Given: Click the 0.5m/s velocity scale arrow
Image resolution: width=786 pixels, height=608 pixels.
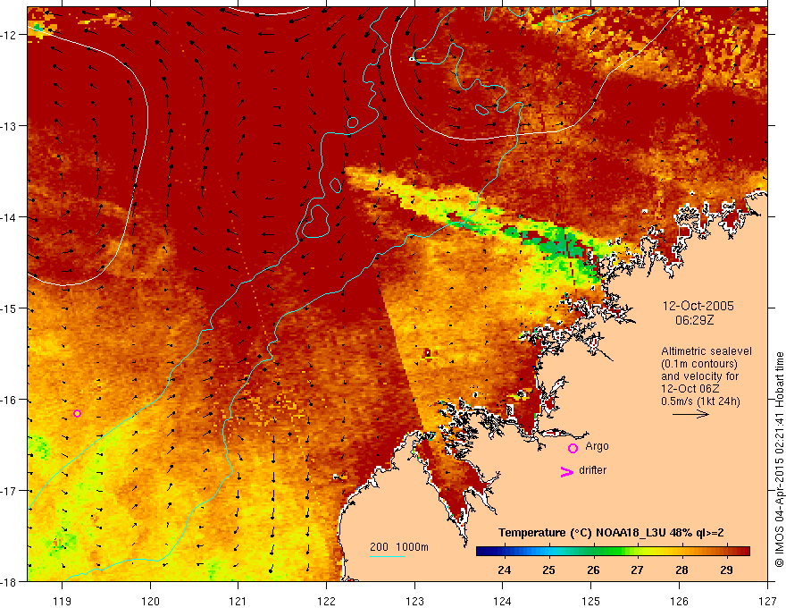Looking at the screenshot, I should [690, 414].
